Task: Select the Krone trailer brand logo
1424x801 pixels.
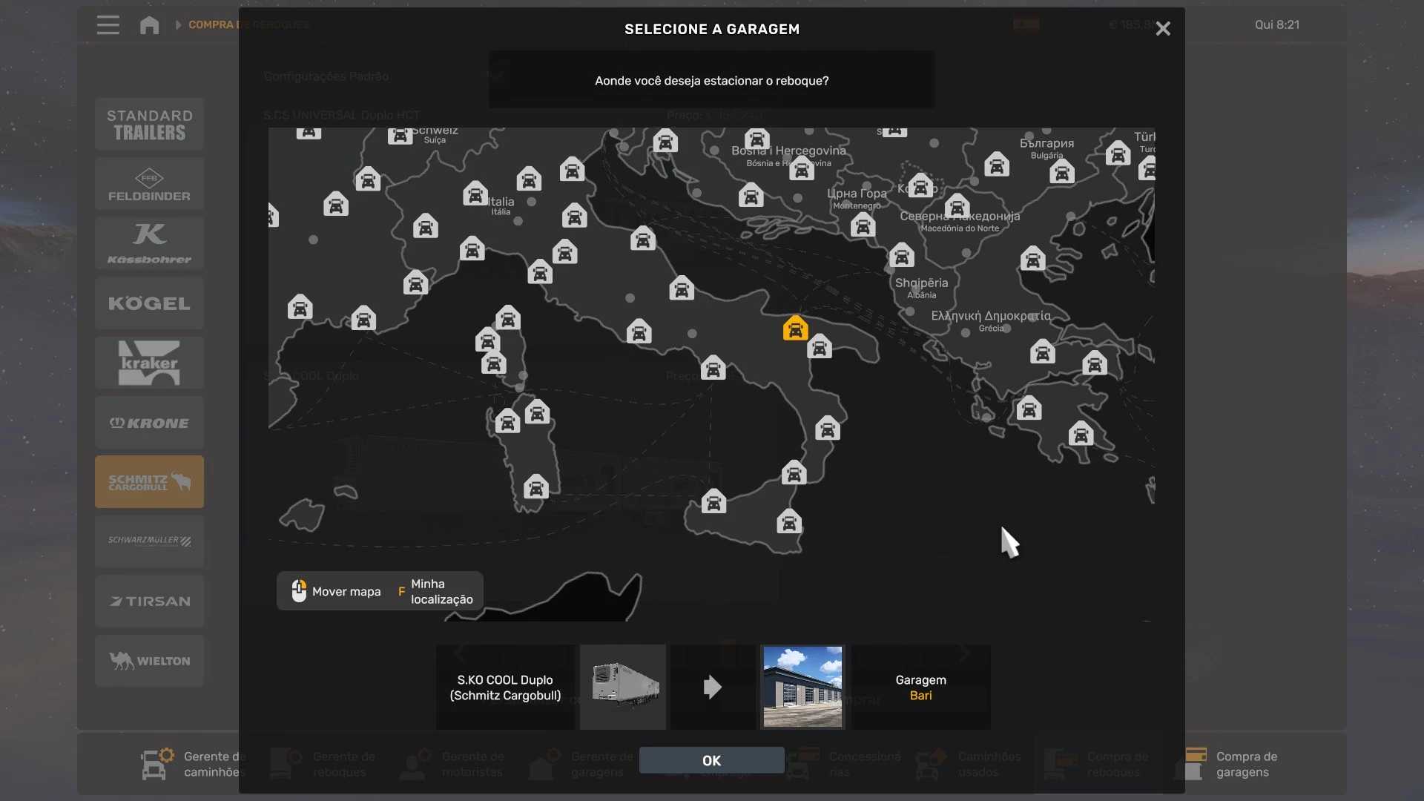Action: (x=149, y=423)
